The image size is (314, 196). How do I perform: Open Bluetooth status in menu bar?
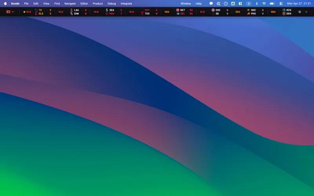pyautogui.click(x=257, y=4)
